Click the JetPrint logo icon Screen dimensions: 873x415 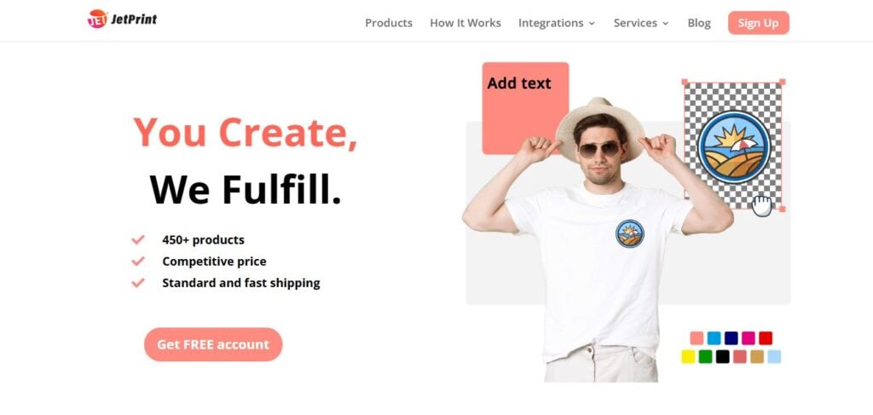97,20
